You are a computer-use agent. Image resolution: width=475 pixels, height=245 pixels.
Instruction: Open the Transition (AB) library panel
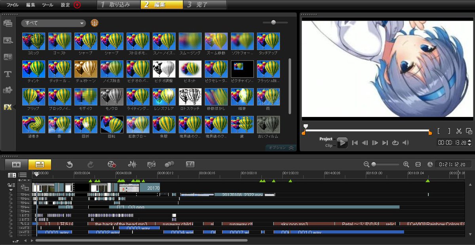point(8,57)
